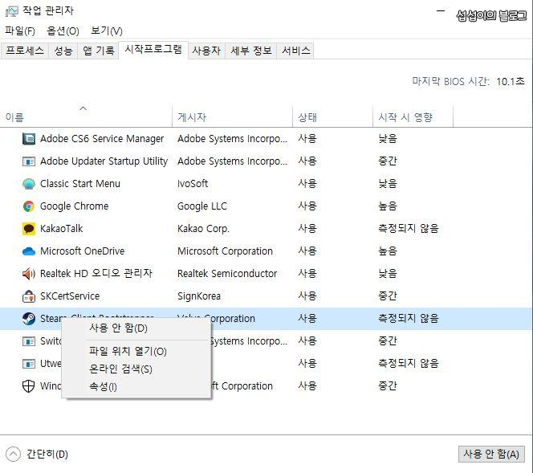
Task: Click the icon beside the Switc row
Action: (29, 341)
